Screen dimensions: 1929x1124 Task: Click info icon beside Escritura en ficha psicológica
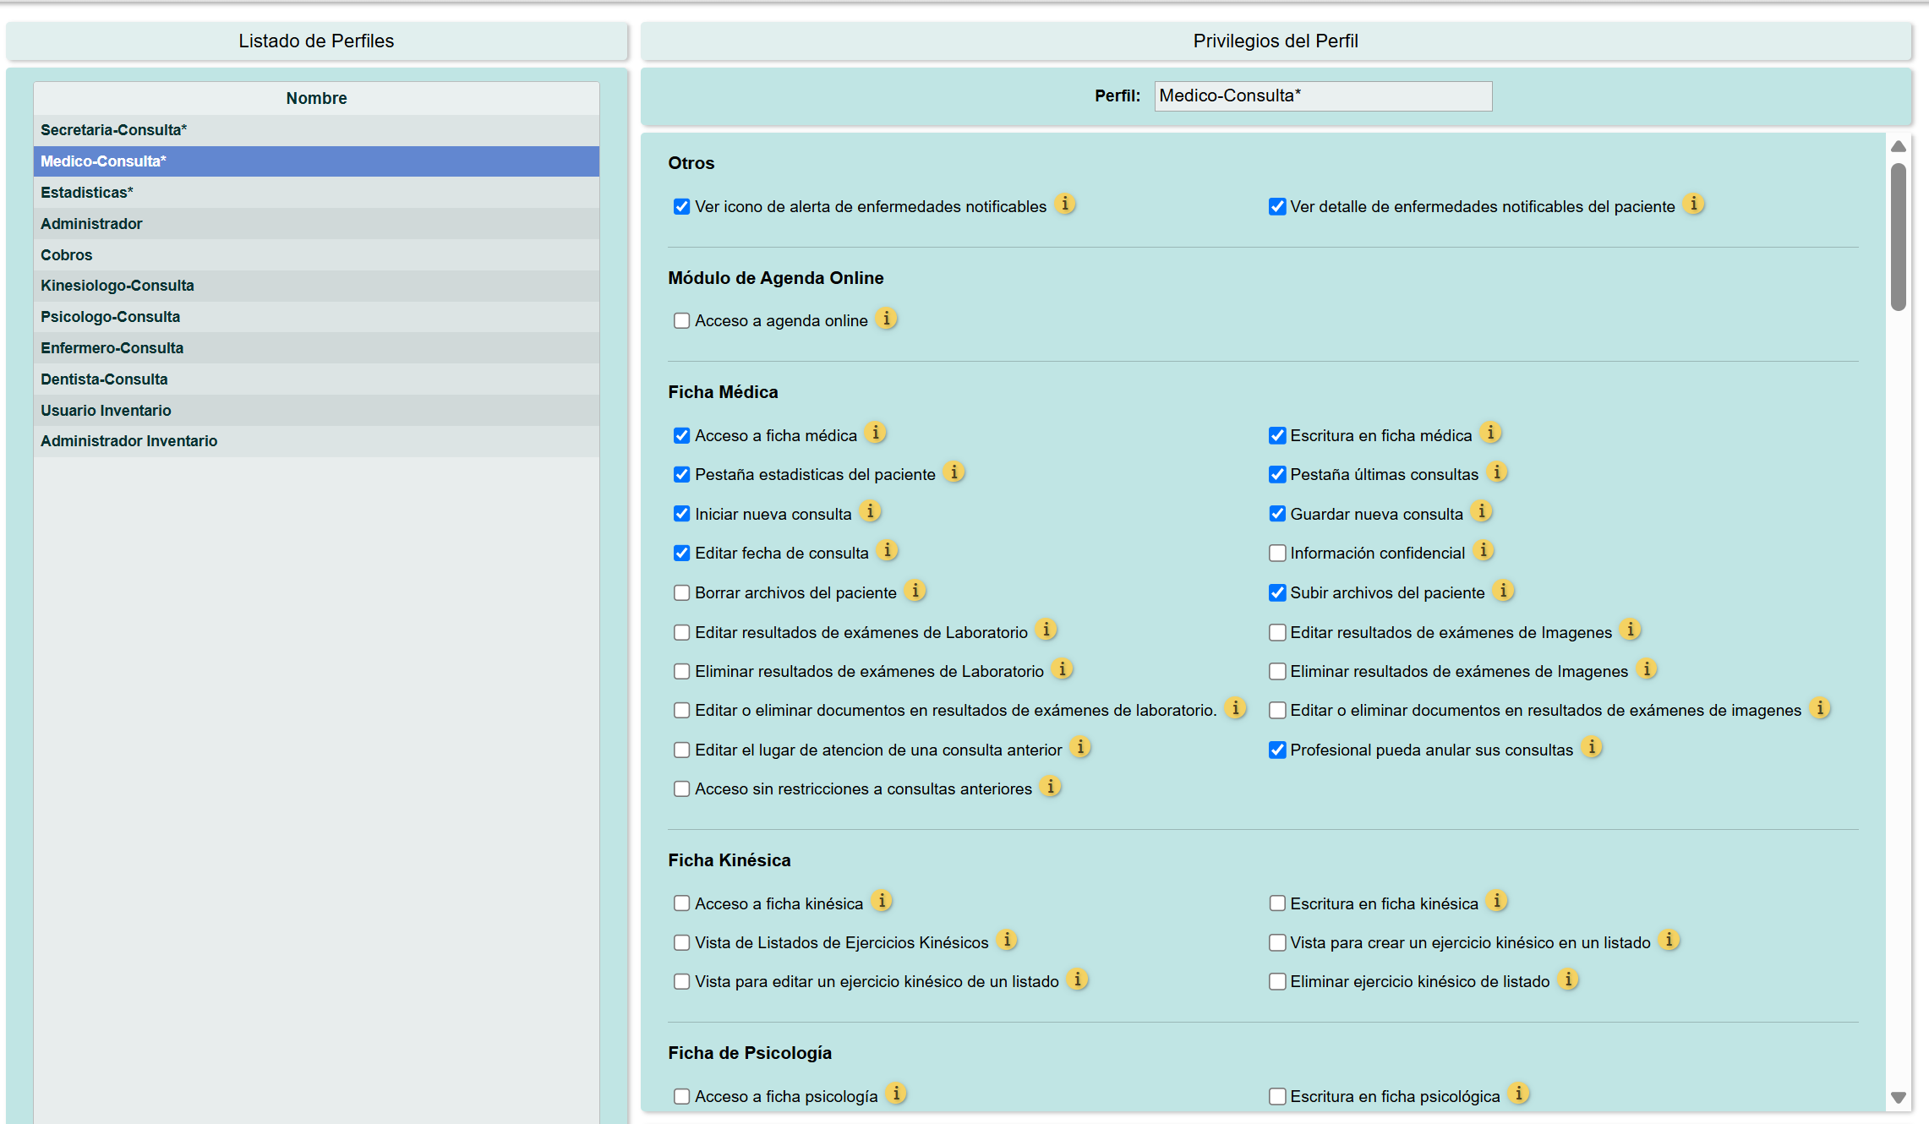point(1519,1094)
